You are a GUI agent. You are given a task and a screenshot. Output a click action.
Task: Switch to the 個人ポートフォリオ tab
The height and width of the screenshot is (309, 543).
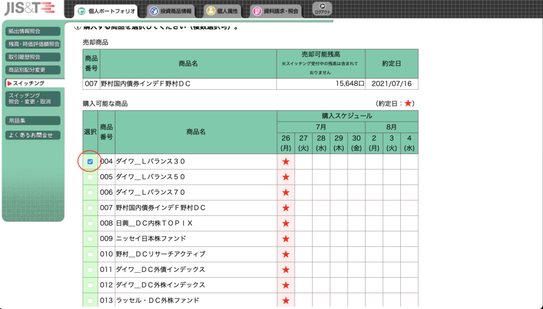106,11
